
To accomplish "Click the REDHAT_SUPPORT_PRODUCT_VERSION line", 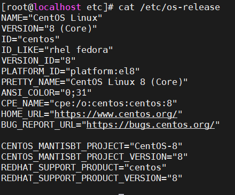I will click(x=92, y=178).
